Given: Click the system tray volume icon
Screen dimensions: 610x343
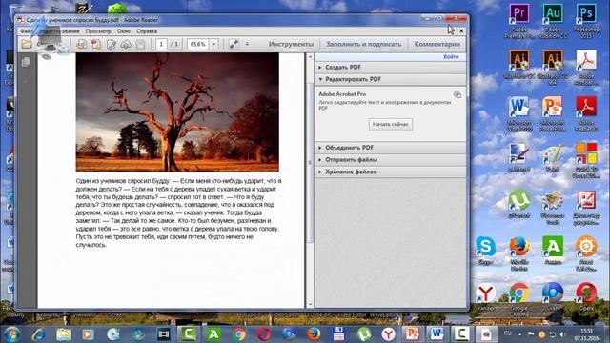Looking at the screenshot, I should coord(562,334).
